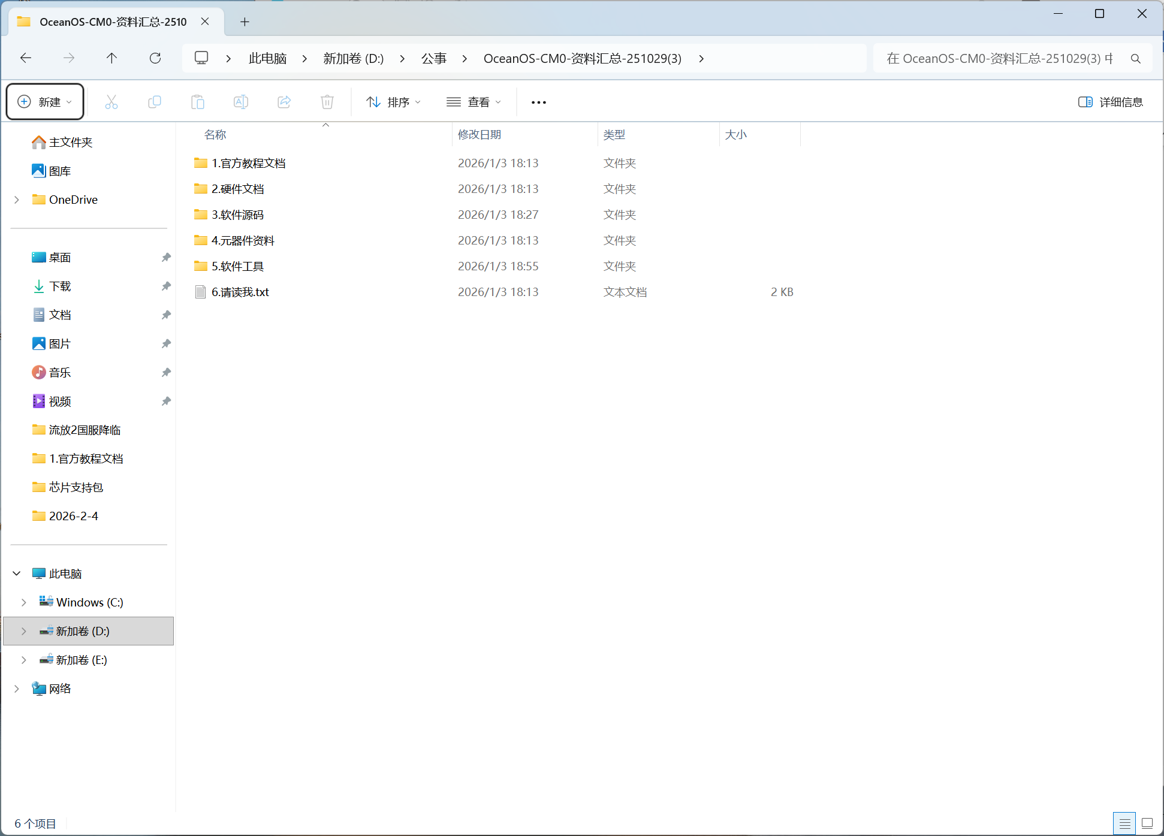Click the search magnifier icon
Screen dimensions: 1164x836
1135,58
